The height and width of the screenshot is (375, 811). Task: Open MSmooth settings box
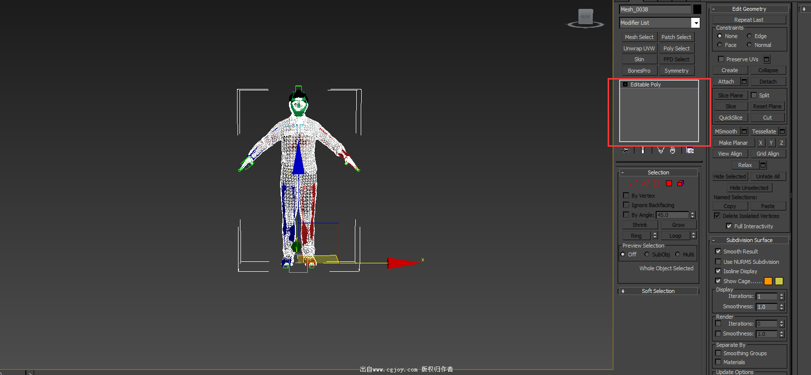click(x=744, y=131)
